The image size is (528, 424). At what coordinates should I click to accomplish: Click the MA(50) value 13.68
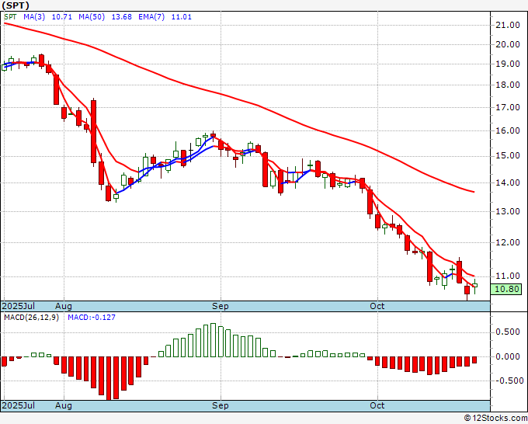(122, 17)
